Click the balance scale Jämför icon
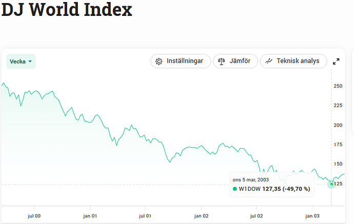This screenshot has height=224, width=354. [222, 61]
